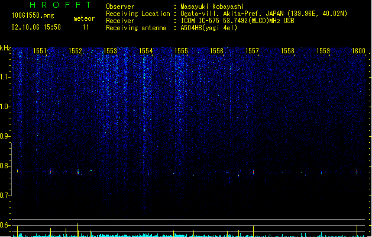The width and height of the screenshot is (372, 237).
Task: Click the observer name Masayuki Kobayashi
Action: tap(212, 7)
